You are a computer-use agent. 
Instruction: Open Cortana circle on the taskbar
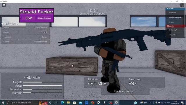pos(50,102)
